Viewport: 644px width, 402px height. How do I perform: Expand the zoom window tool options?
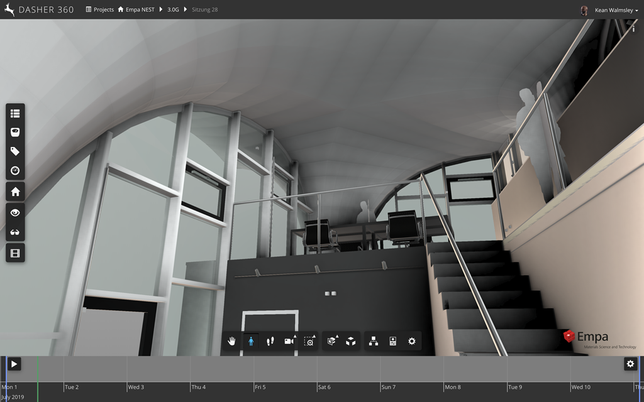[309, 341]
